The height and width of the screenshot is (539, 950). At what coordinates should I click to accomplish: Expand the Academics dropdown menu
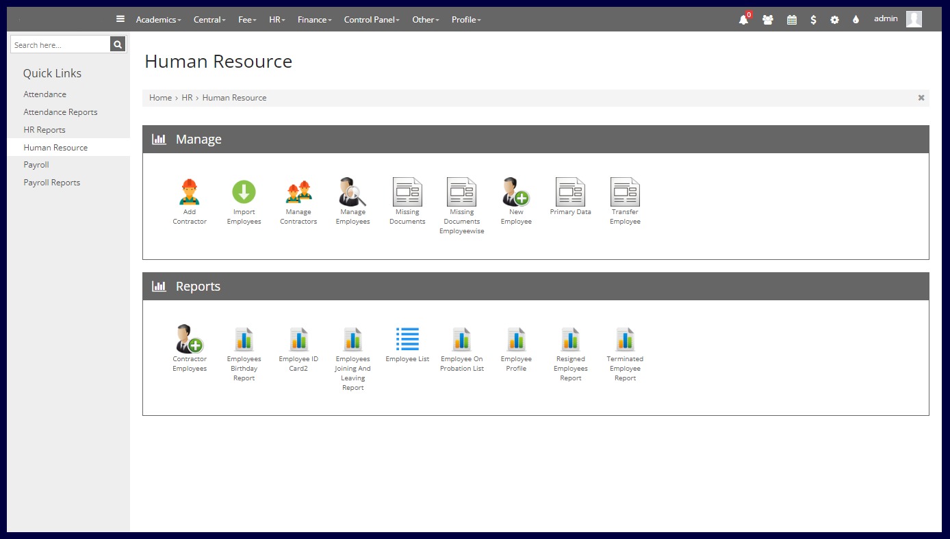159,20
